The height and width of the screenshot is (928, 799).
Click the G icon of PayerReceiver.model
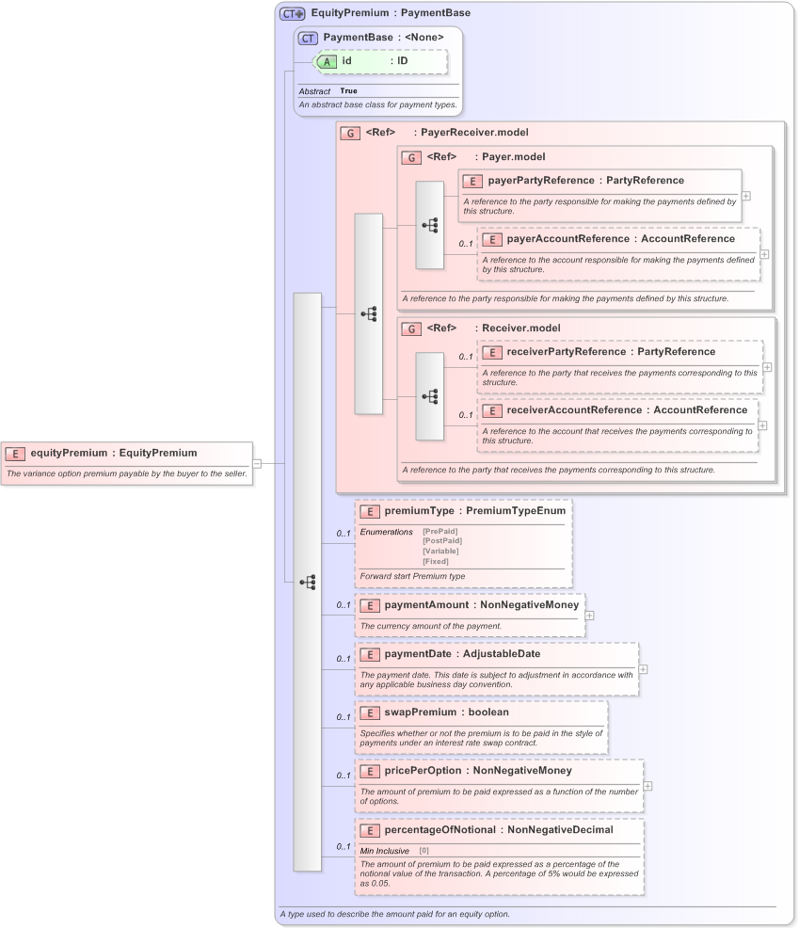(x=350, y=133)
